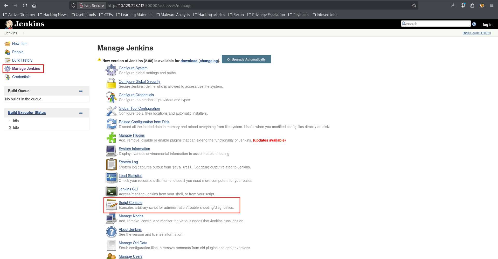Collapse the Build Executor Status panel

81,113
